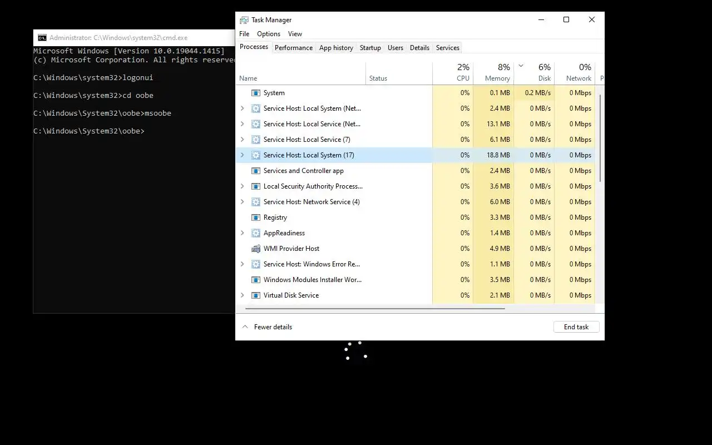Switch to the App history tab

(336, 48)
